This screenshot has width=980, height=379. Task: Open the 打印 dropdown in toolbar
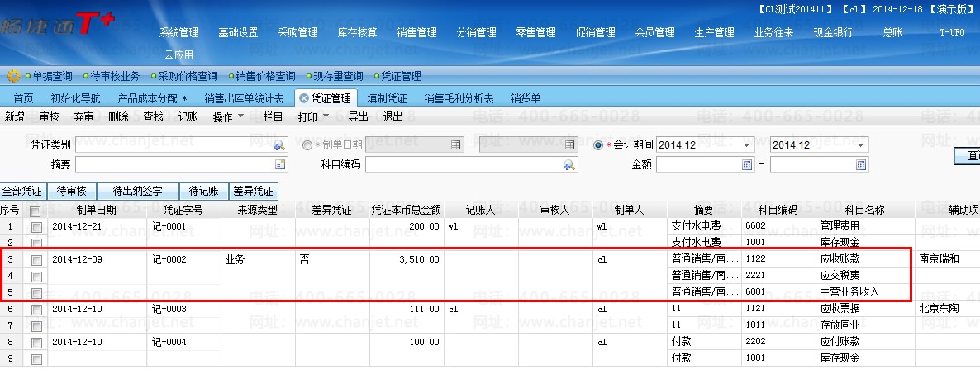pyautogui.click(x=313, y=117)
